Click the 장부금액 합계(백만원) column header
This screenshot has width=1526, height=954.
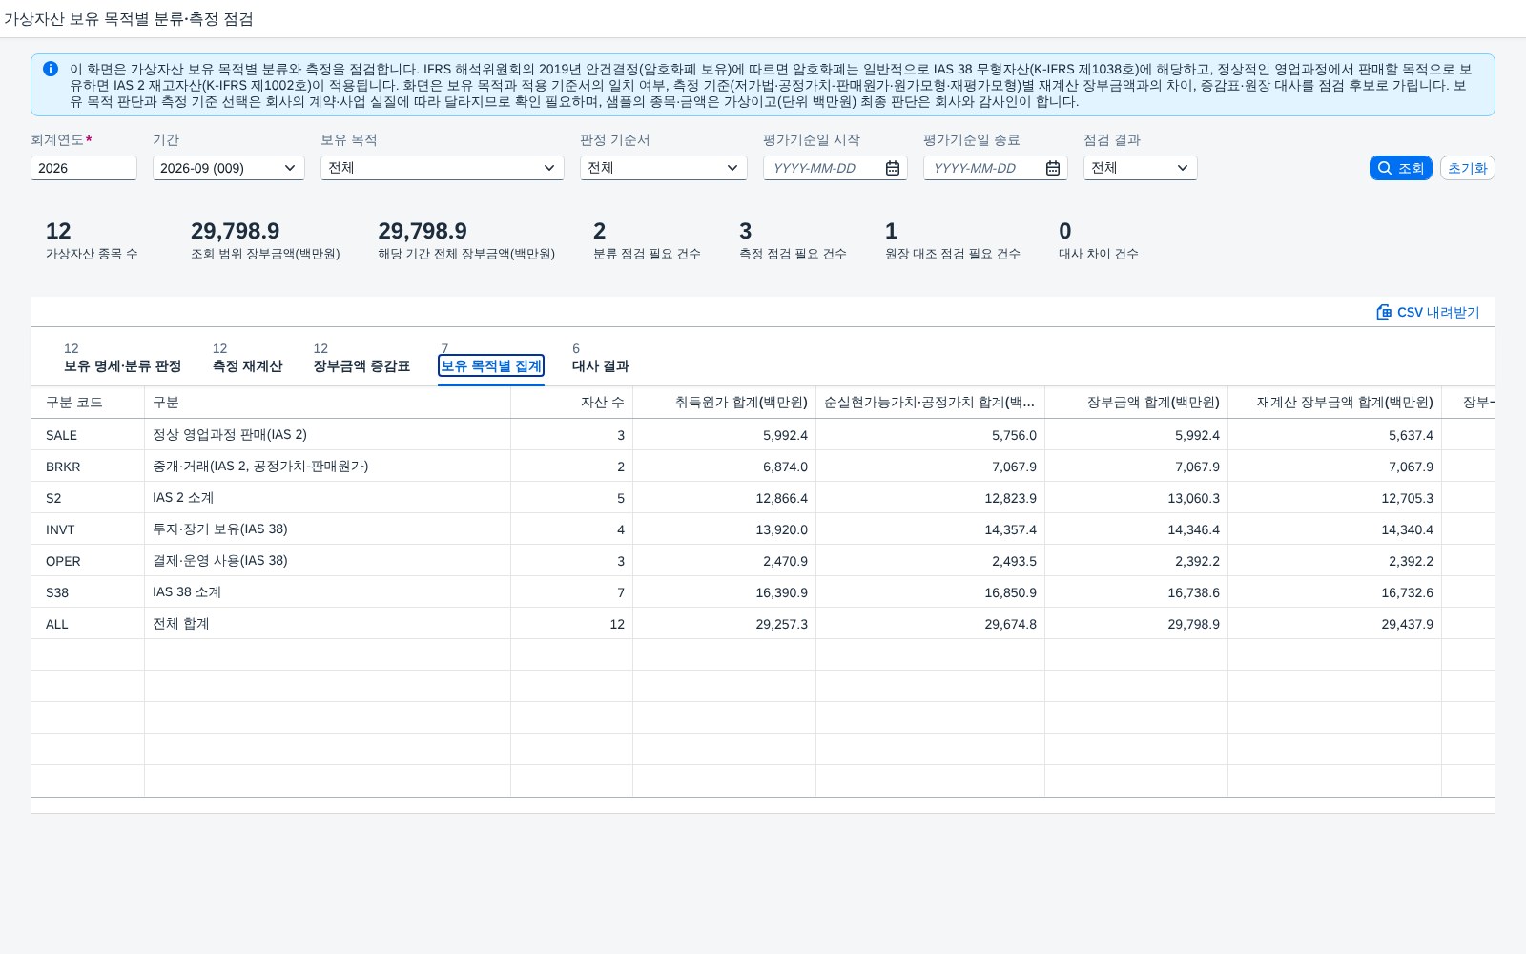1137,403
